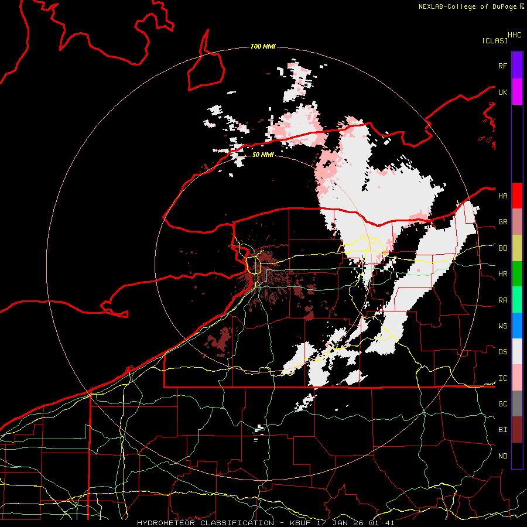527x527 pixels.
Task: Click the RA light green legend swatch
Action: [517, 300]
